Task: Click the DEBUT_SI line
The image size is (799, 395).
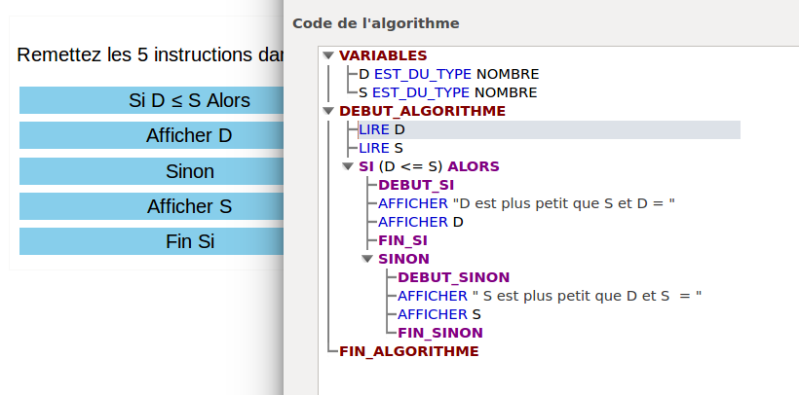Action: click(416, 185)
